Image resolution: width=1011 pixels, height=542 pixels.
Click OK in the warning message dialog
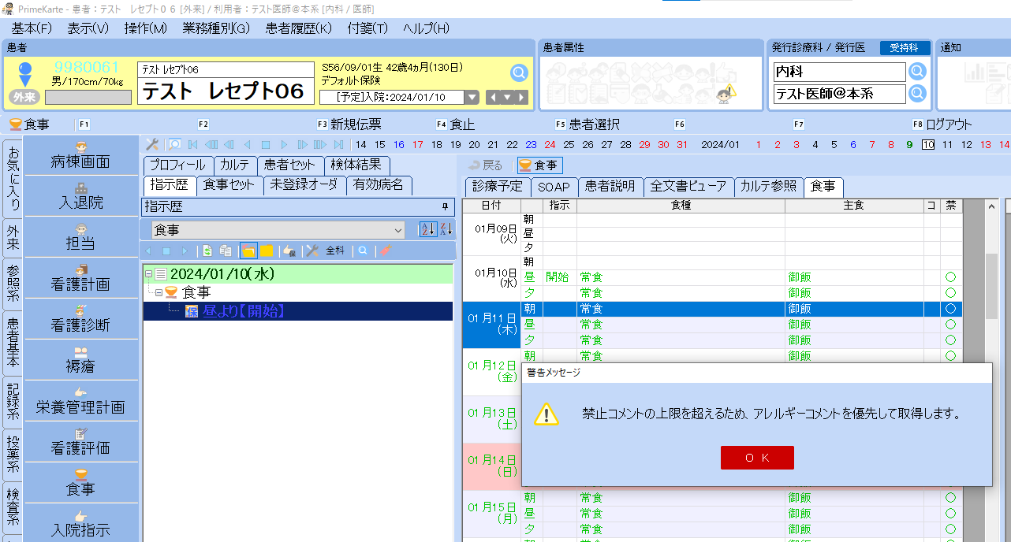(757, 458)
